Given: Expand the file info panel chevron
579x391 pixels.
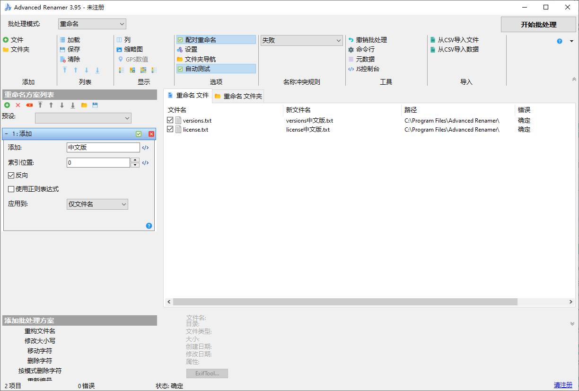Looking at the screenshot, I should point(572,324).
